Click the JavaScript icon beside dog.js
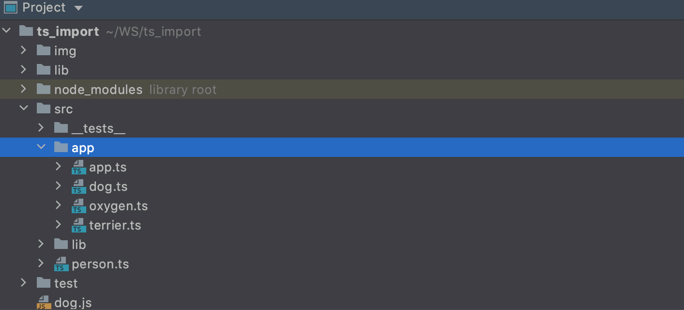684x310 pixels. (x=43, y=302)
